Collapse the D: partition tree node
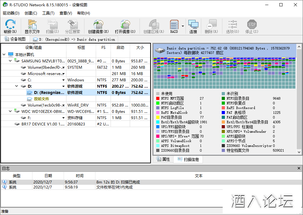Viewport: 303px width, 215px height. (16, 86)
